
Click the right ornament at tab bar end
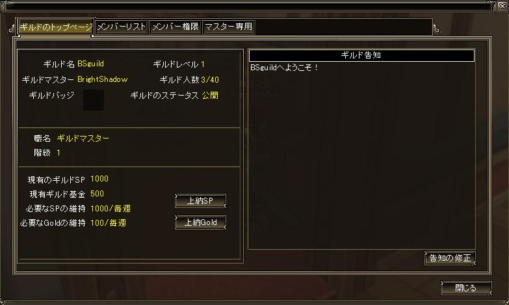point(437,29)
